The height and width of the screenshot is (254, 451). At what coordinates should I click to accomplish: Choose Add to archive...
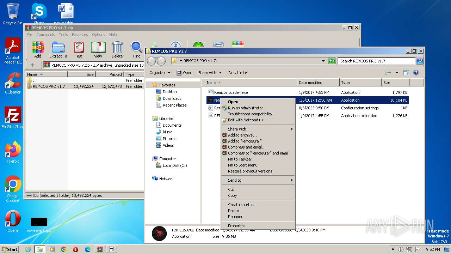pos(258,135)
